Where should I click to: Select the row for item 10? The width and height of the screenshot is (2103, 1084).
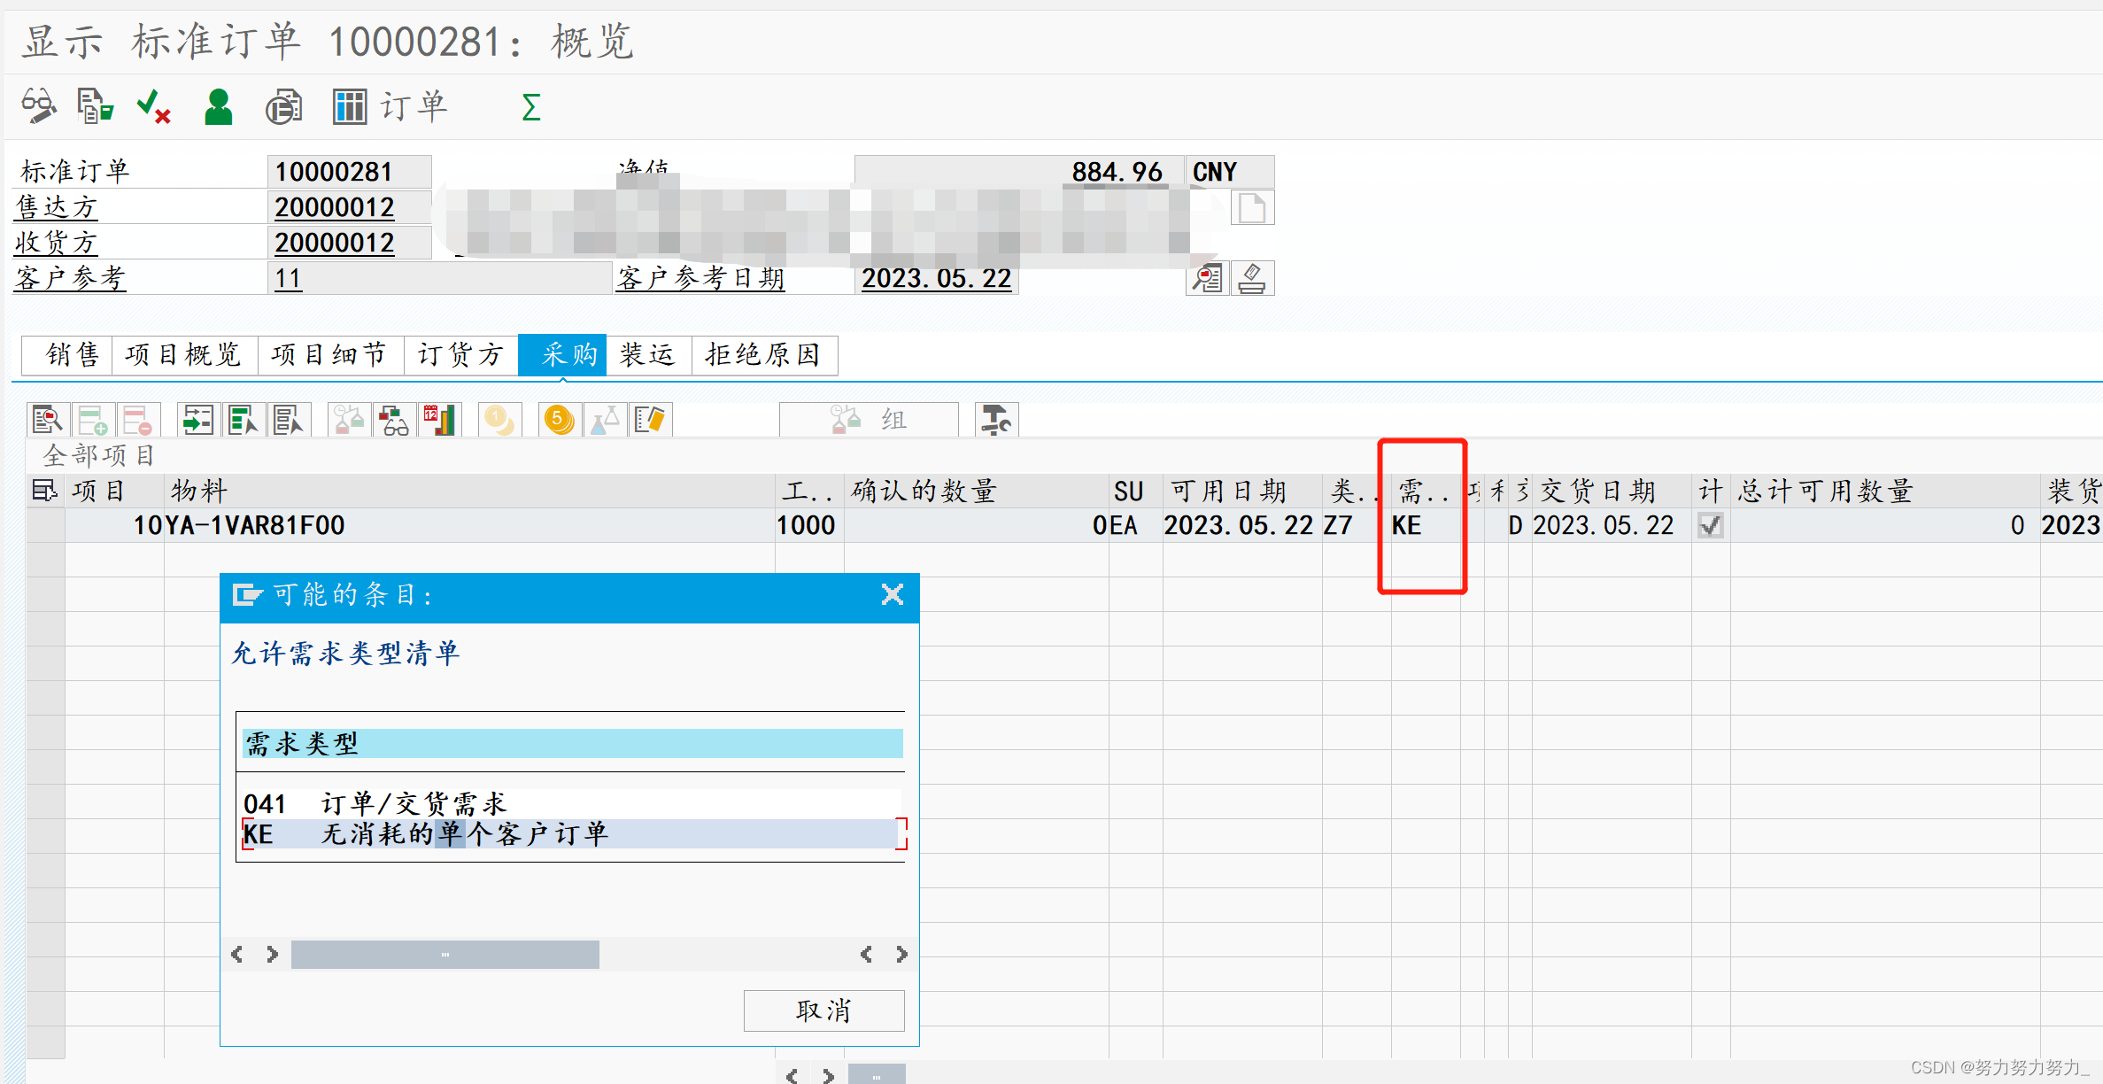(x=45, y=525)
